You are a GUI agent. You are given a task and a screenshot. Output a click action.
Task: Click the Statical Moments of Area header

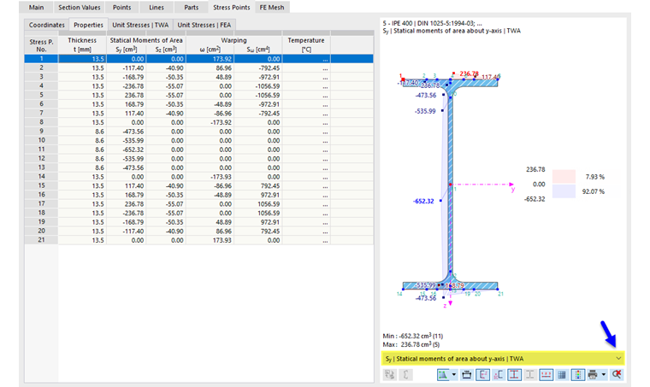(x=146, y=40)
